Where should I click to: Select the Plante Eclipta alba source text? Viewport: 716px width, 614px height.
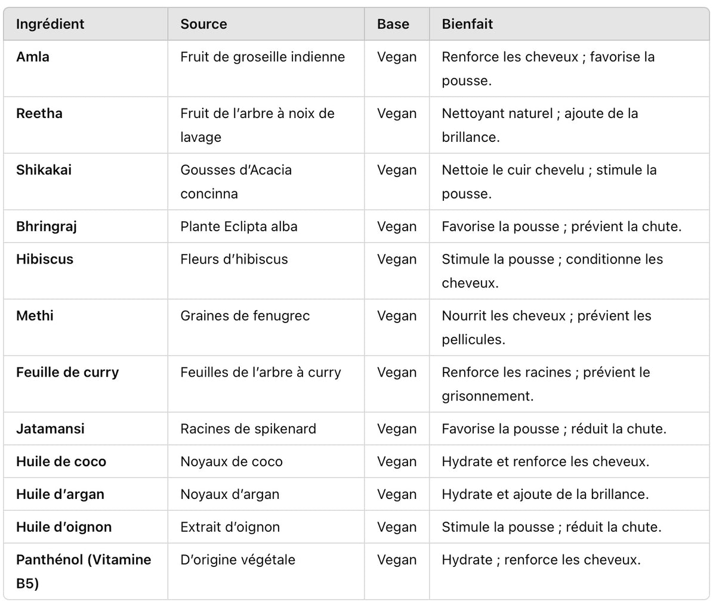(x=239, y=227)
